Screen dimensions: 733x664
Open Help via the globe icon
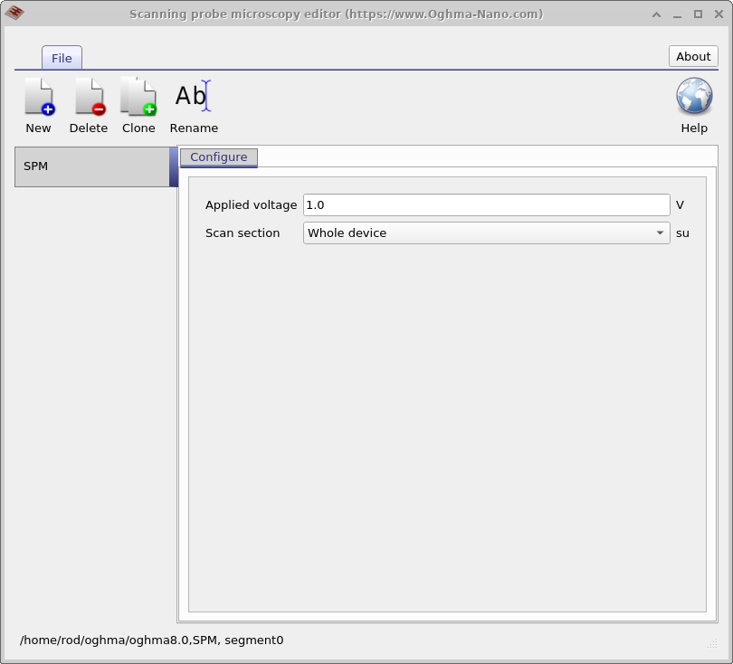pyautogui.click(x=694, y=106)
